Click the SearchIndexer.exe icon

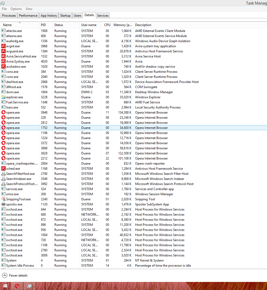[x=3, y=179]
